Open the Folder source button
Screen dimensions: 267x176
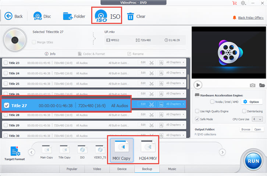click(74, 16)
